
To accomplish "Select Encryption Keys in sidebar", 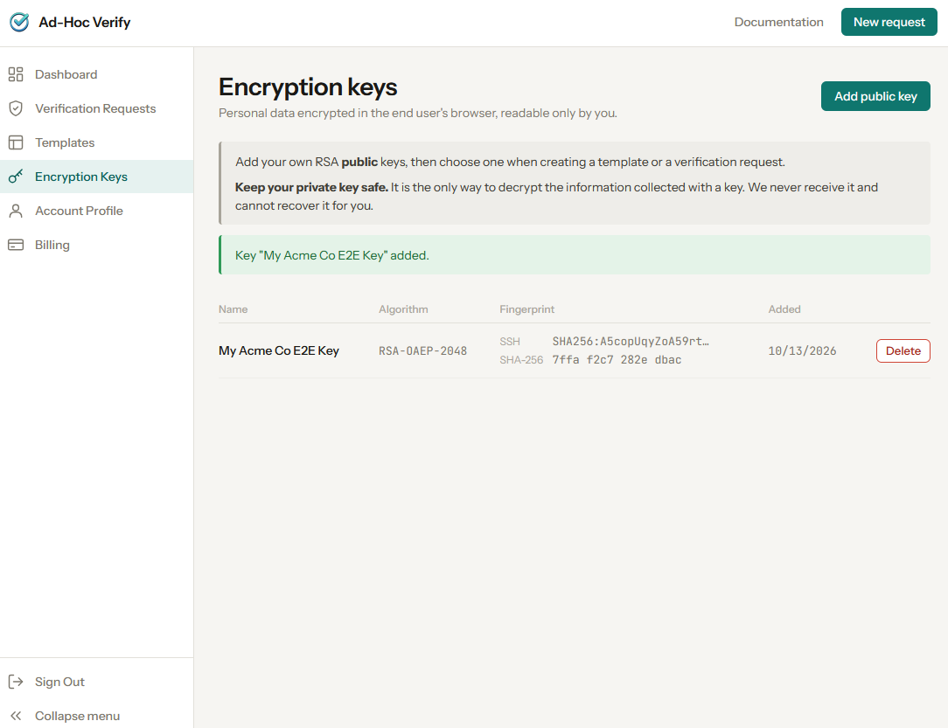I will pyautogui.click(x=97, y=177).
